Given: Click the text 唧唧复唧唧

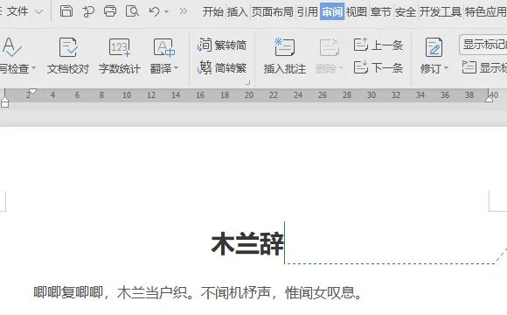Looking at the screenshot, I should pos(68,292).
